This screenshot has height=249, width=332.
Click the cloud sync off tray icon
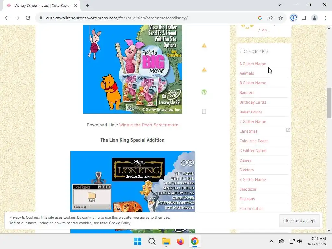click(282, 241)
